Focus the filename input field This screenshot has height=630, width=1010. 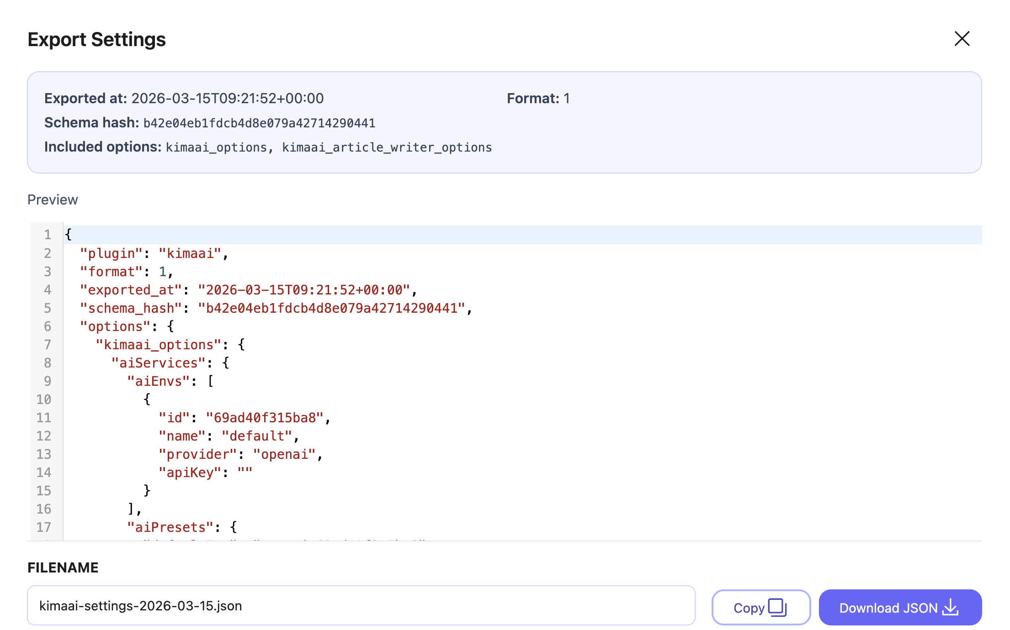pyautogui.click(x=361, y=606)
